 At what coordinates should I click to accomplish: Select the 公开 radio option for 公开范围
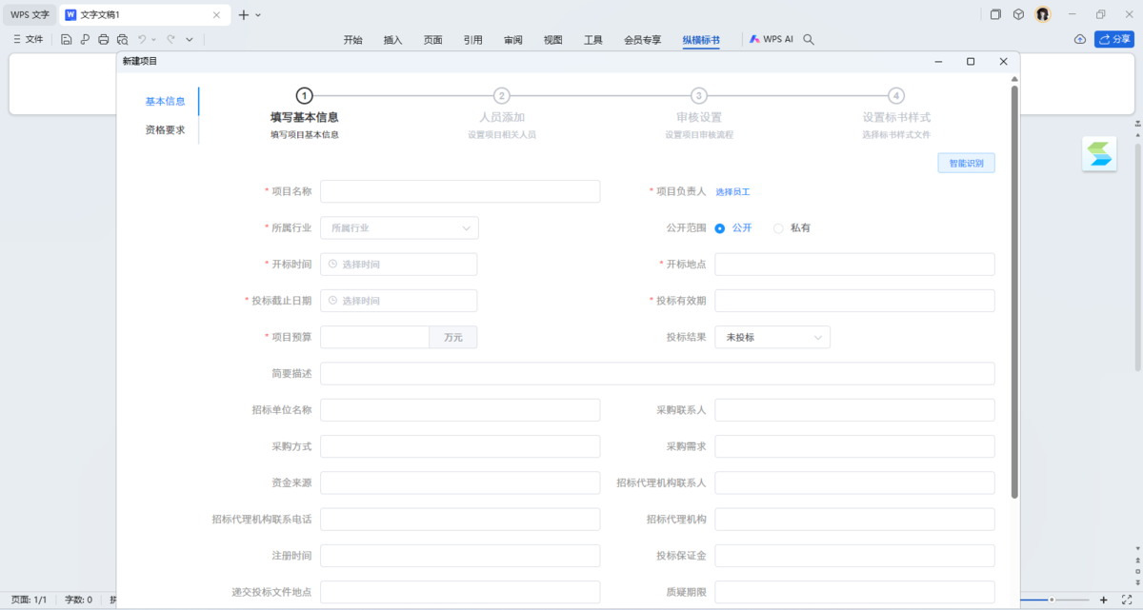click(722, 227)
